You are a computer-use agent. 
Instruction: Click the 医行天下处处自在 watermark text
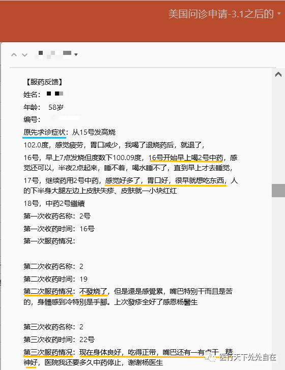248,357
